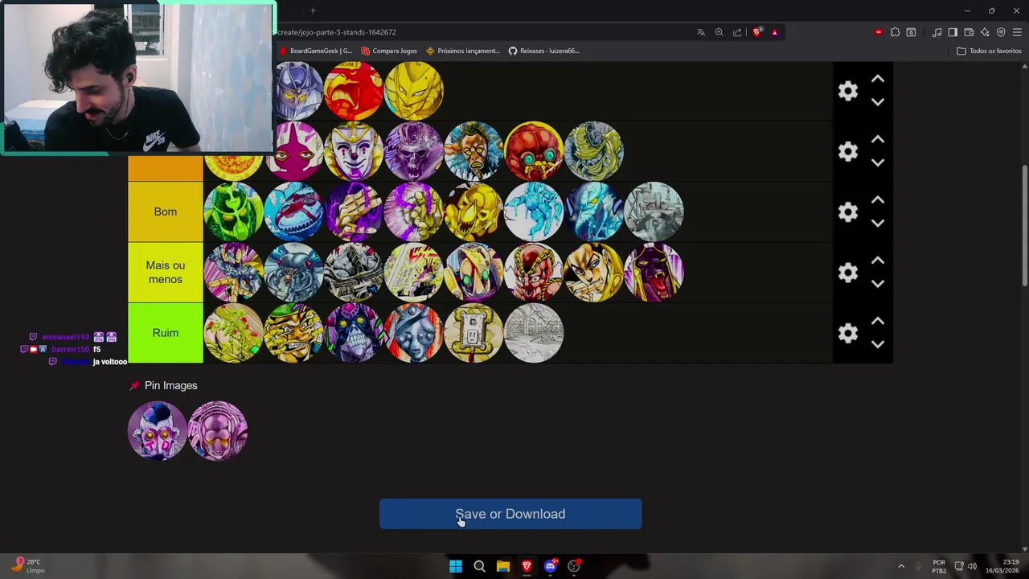Open the Leo AI sparkle icon
The width and height of the screenshot is (1029, 579).
[x=985, y=32]
